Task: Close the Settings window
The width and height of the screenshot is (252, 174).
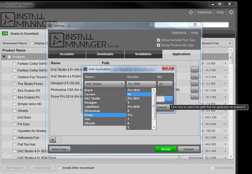Action: click(195, 24)
